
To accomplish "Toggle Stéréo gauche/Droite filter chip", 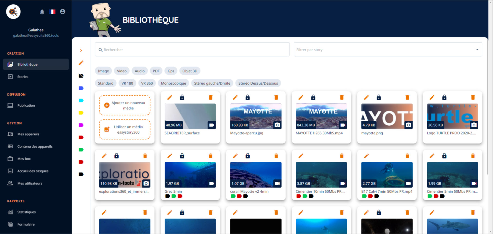I will 212,83.
